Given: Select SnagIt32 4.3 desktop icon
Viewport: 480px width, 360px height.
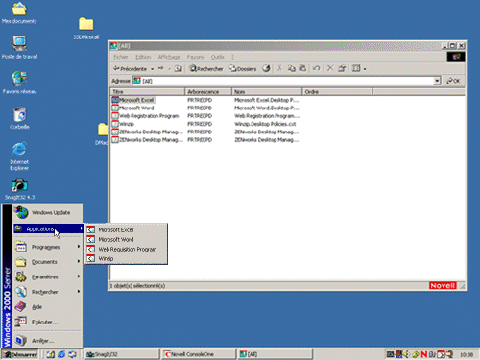Looking at the screenshot, I should [19, 189].
